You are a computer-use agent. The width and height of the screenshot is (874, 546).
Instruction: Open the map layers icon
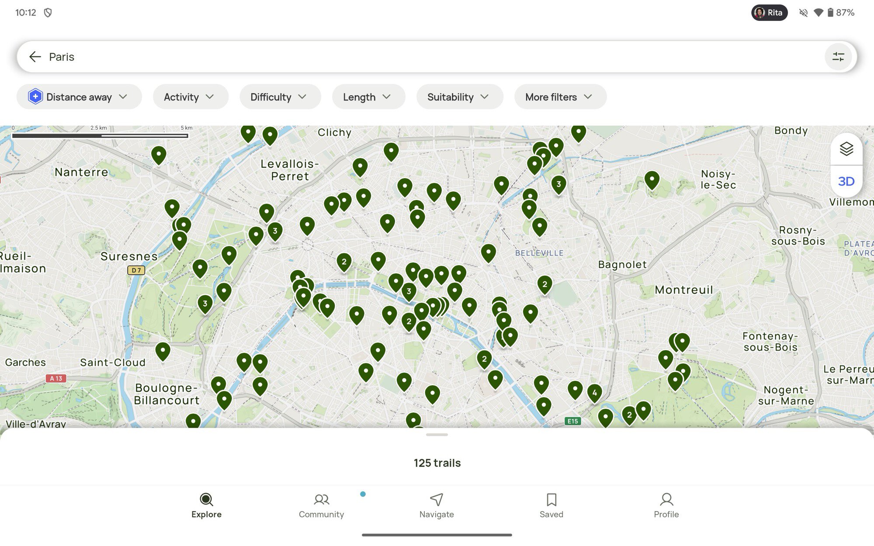[846, 149]
